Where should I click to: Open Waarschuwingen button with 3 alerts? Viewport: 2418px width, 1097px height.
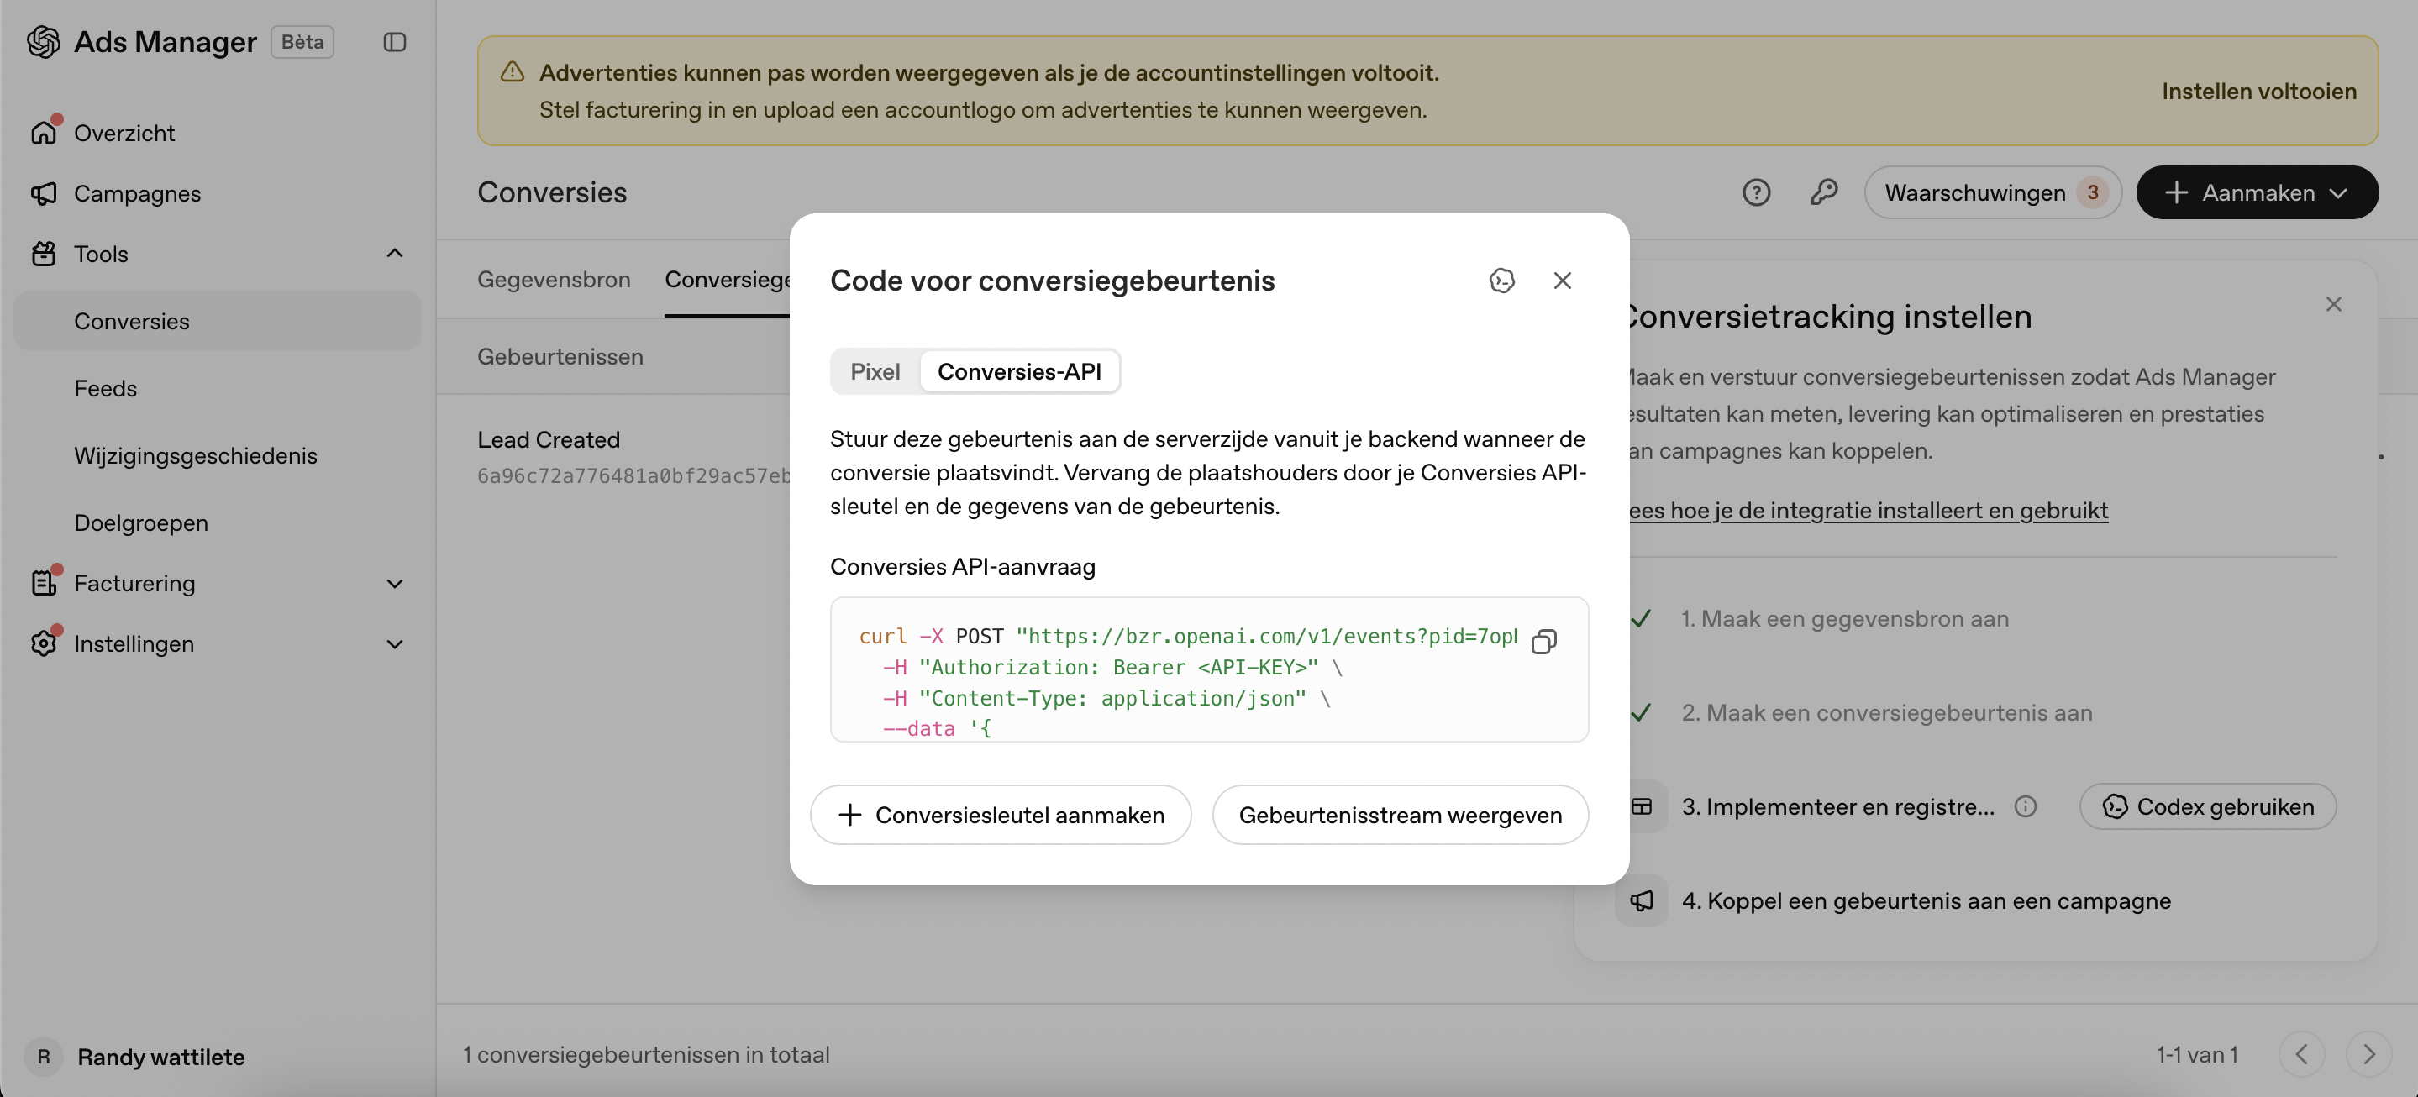coord(1992,192)
